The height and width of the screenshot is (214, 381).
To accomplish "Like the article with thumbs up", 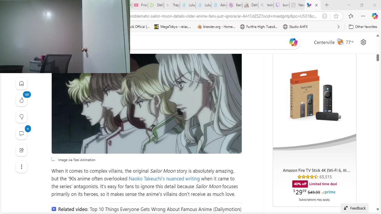I will tap(21, 100).
